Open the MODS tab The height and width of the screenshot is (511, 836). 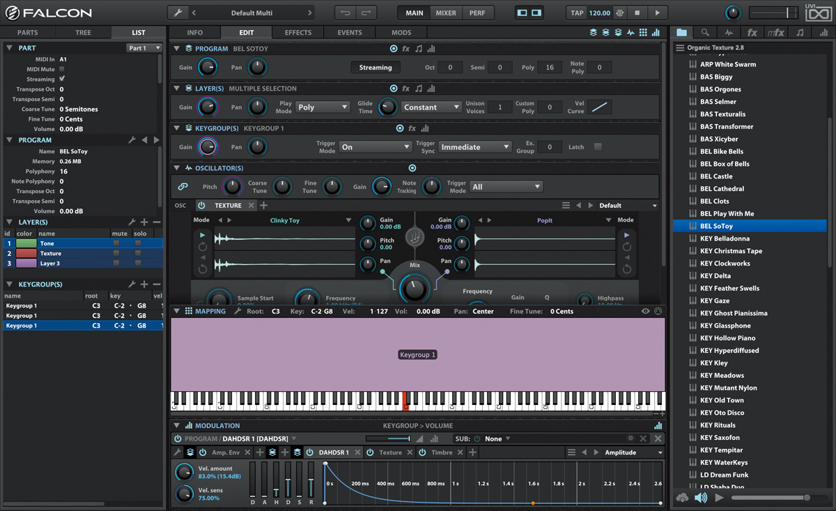click(401, 32)
